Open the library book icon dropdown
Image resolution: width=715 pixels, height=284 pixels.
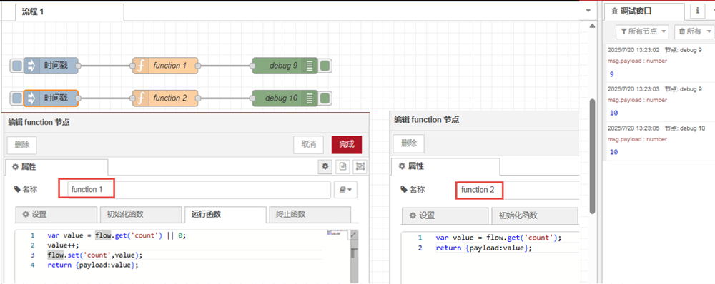[x=345, y=190]
